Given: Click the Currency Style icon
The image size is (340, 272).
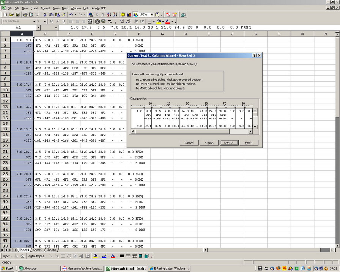Looking at the screenshot, I should [x=104, y=21].
